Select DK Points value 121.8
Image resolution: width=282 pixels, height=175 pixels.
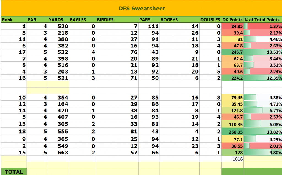[x=232, y=110]
